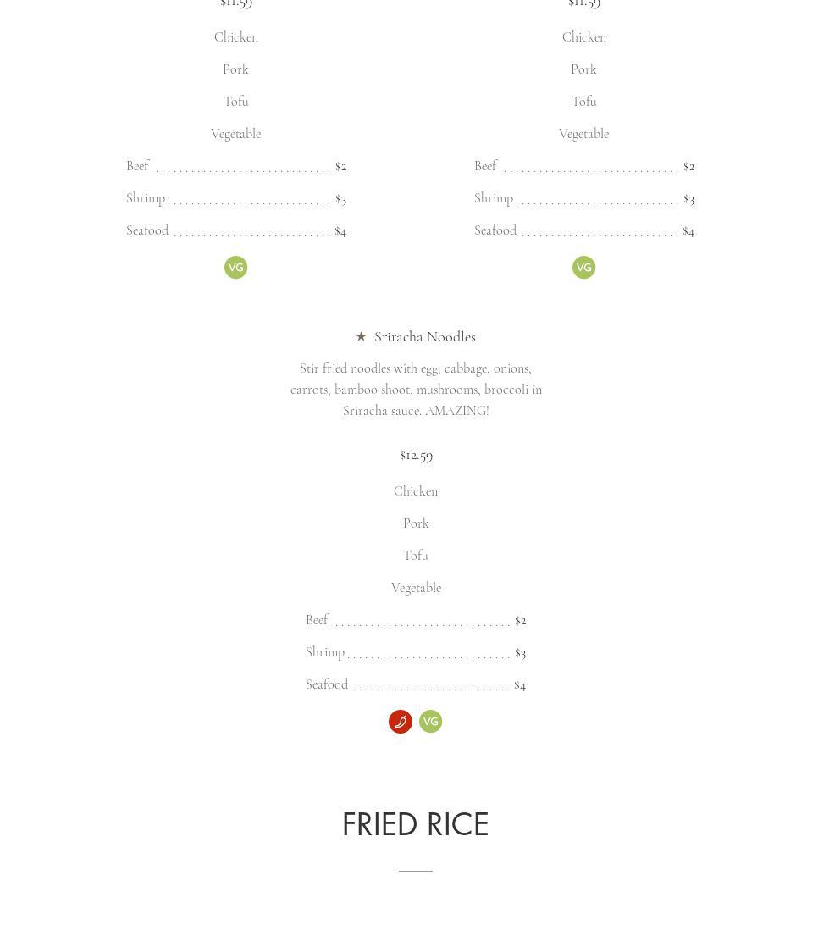Click the VG badge under the left-column dish
The width and height of the screenshot is (818, 925).
coord(235,268)
